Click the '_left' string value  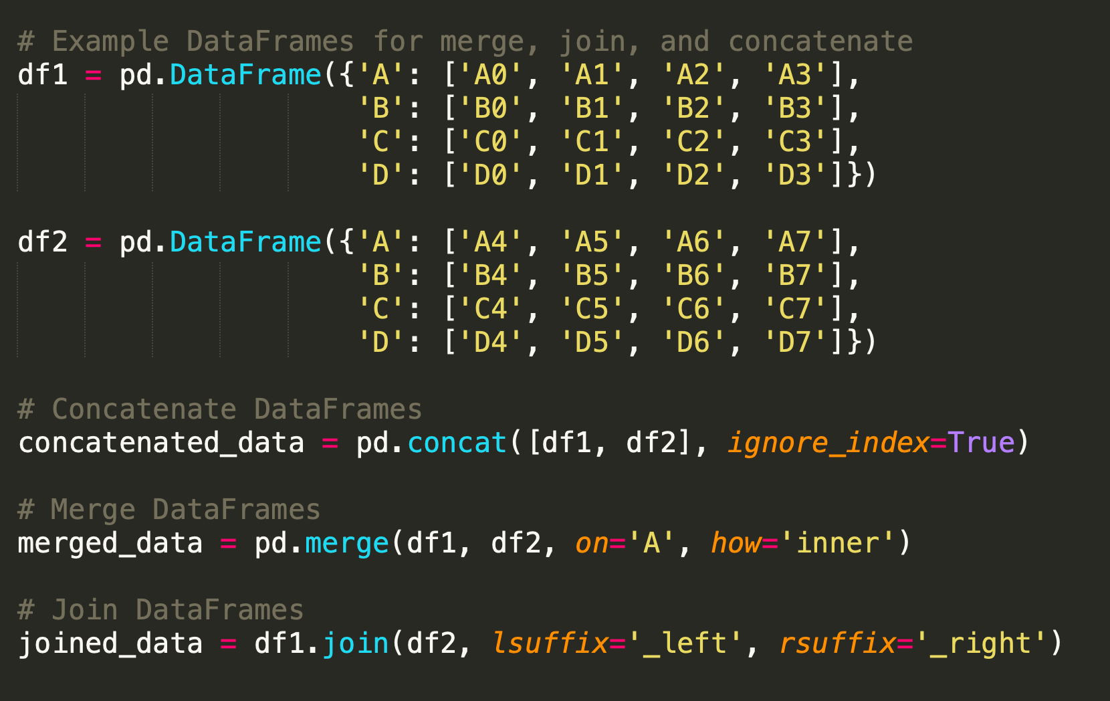pyautogui.click(x=685, y=643)
